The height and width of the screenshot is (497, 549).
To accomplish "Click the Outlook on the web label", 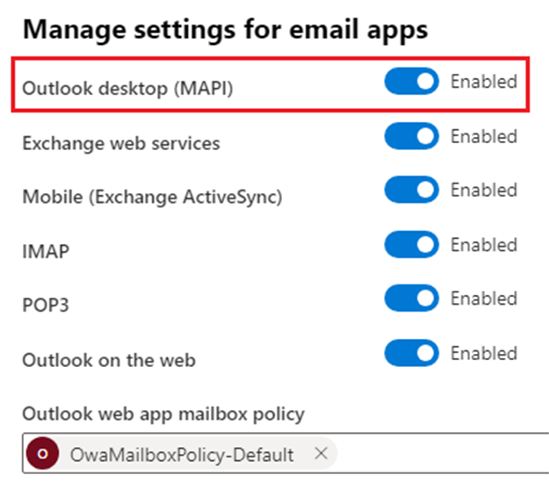I will tap(109, 360).
